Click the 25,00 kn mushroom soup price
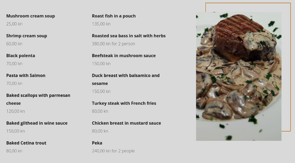The image size is (295, 163). (14, 24)
